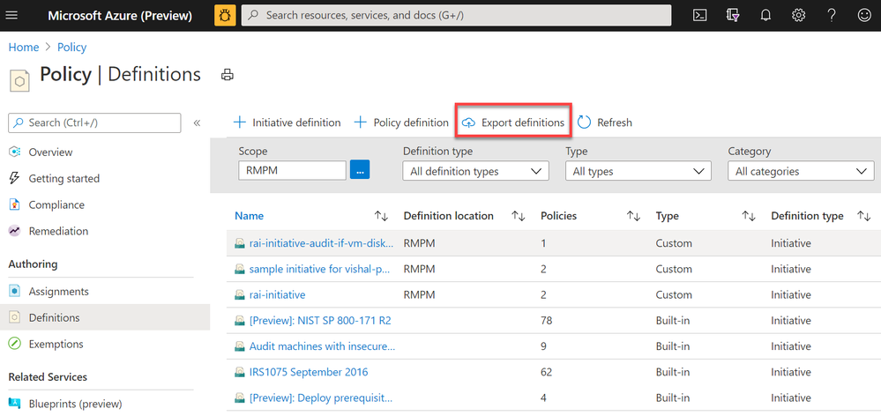Open the directory and subscription filter icon

pos(732,16)
